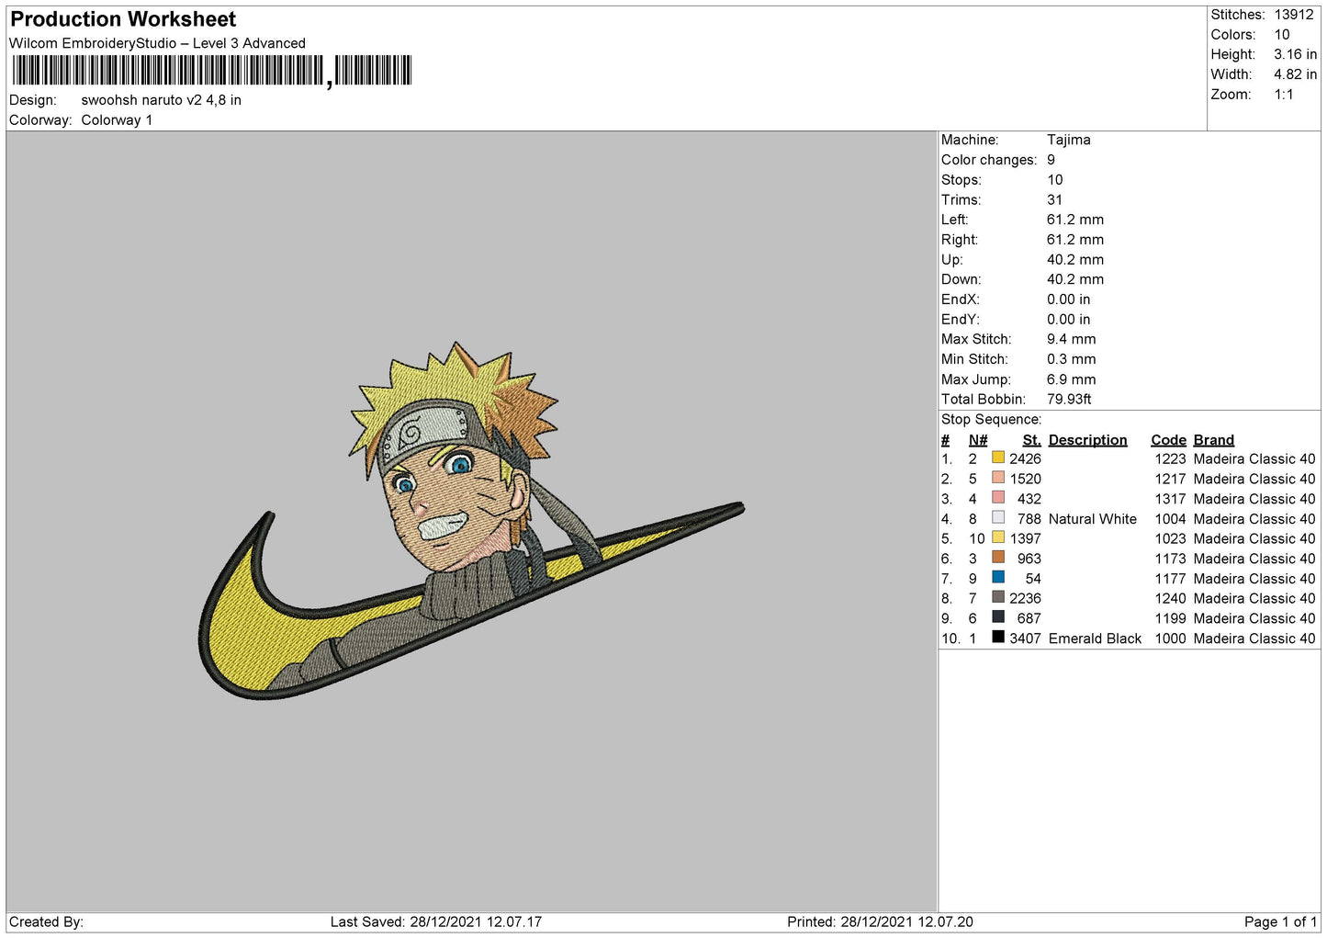Click the yellow swatch for code 1223

pyautogui.click(x=998, y=458)
